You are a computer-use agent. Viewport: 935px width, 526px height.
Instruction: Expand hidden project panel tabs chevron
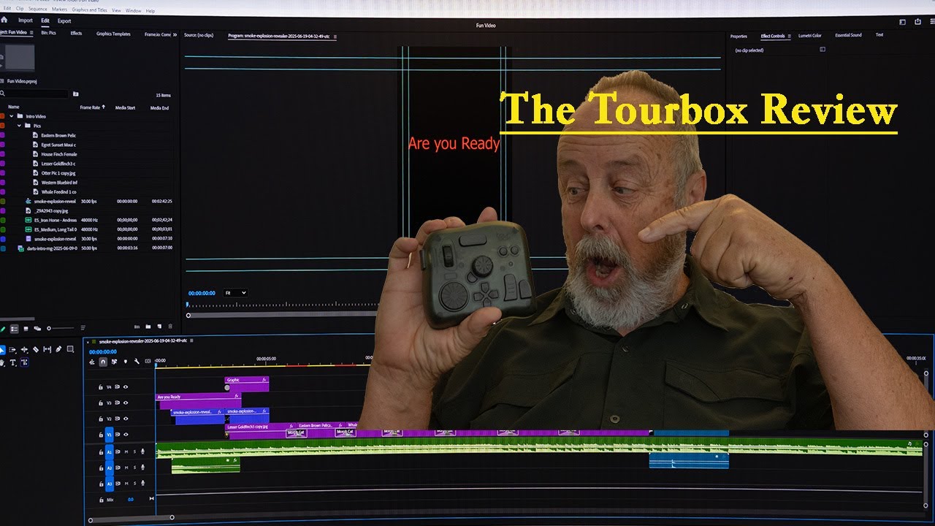(175, 34)
